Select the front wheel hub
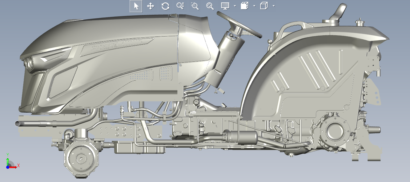 click(x=81, y=159)
